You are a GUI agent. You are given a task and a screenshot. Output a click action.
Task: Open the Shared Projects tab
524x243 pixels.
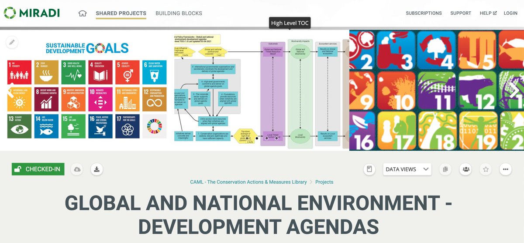121,13
